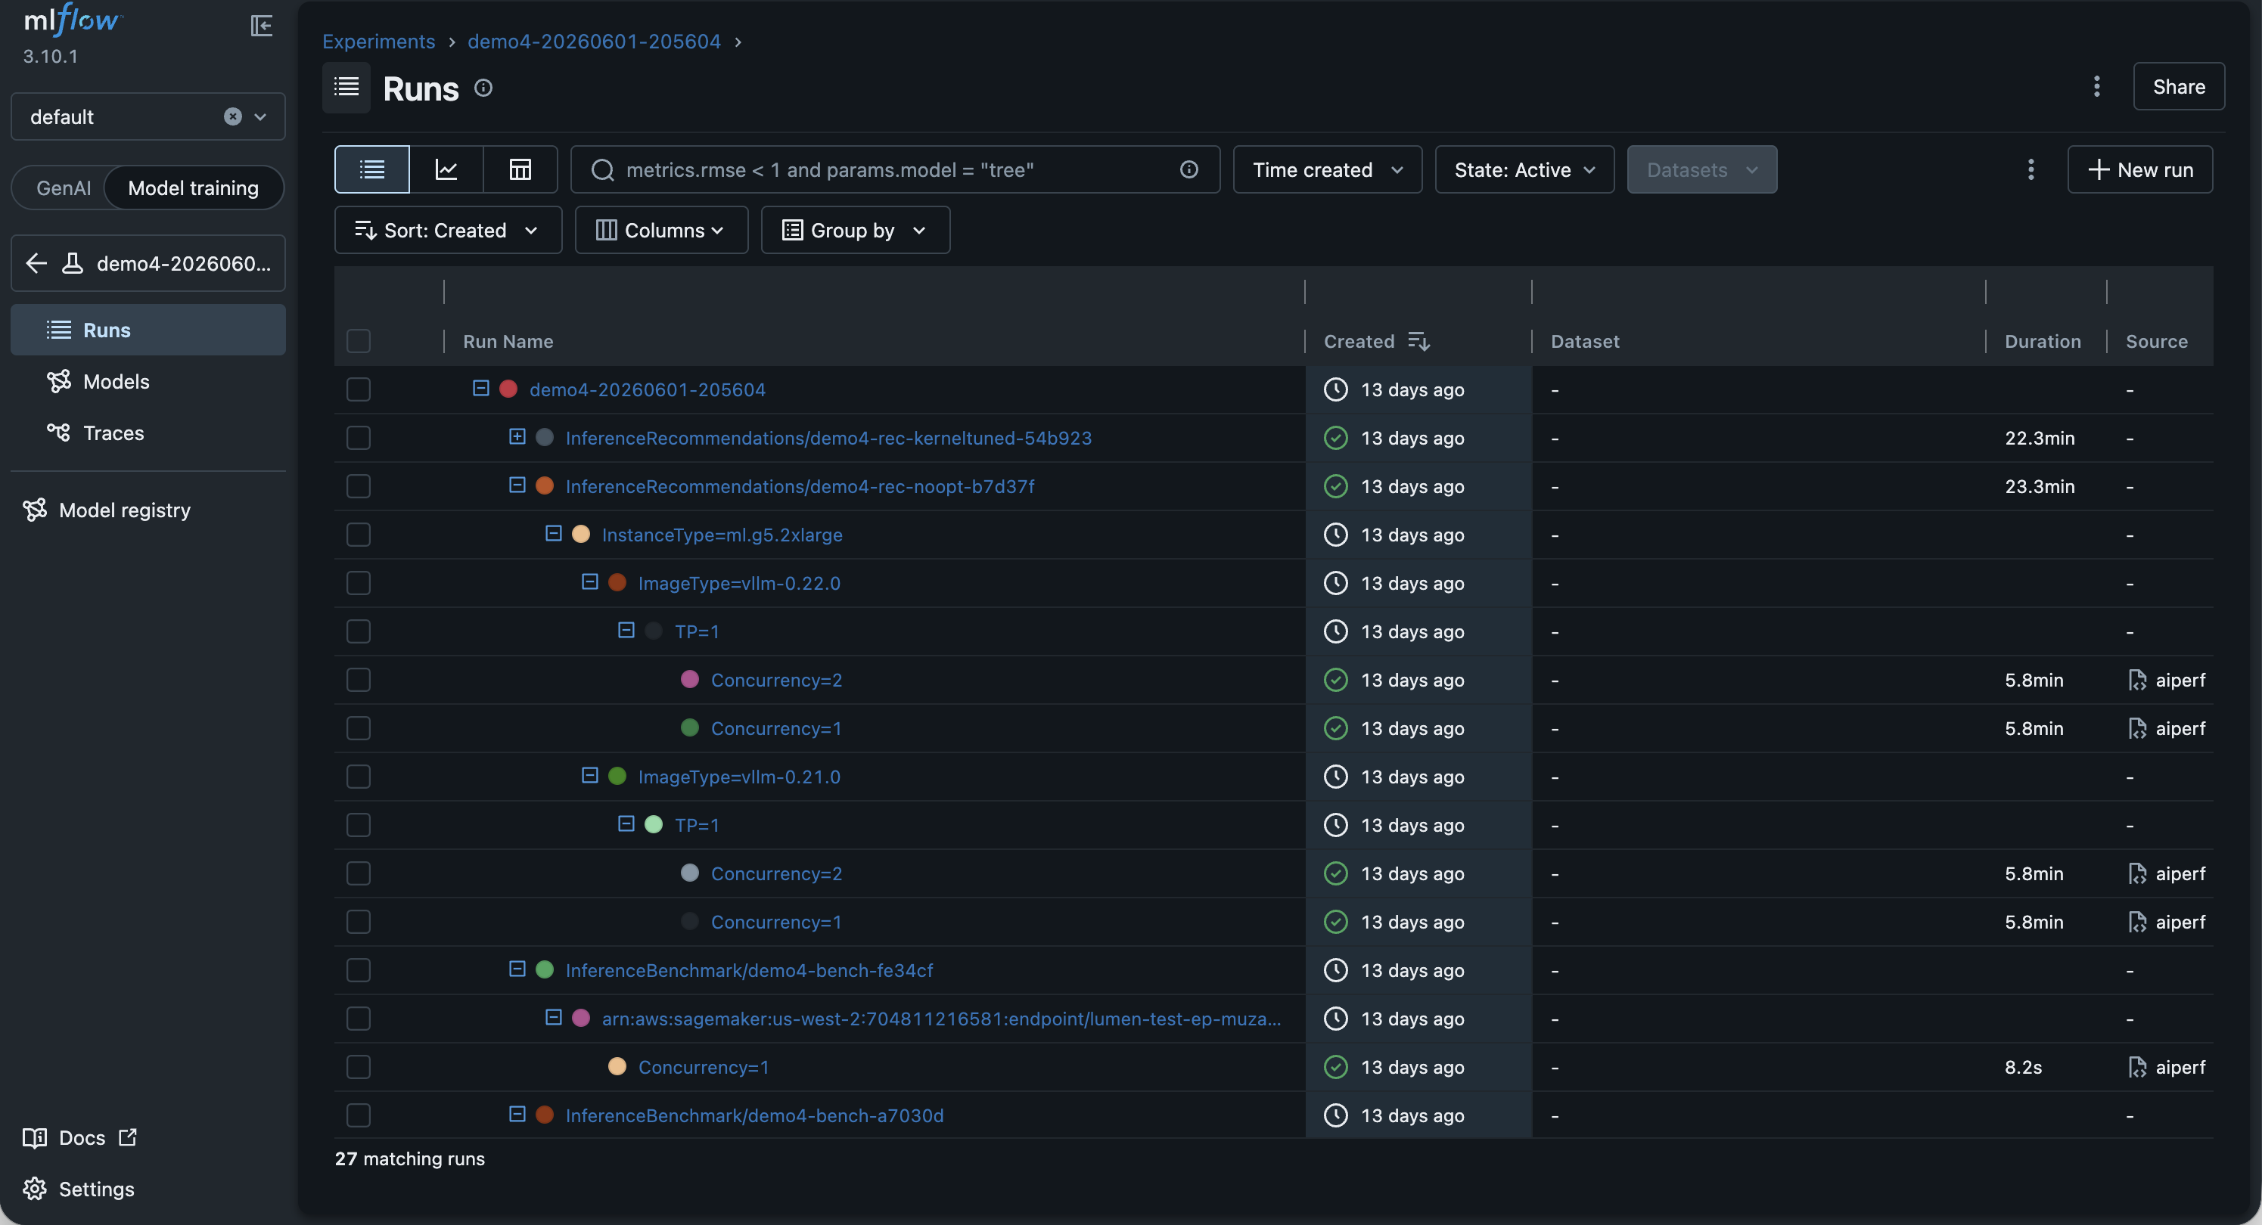Switch to the Model training tab
2262x1225 pixels.
(x=193, y=188)
